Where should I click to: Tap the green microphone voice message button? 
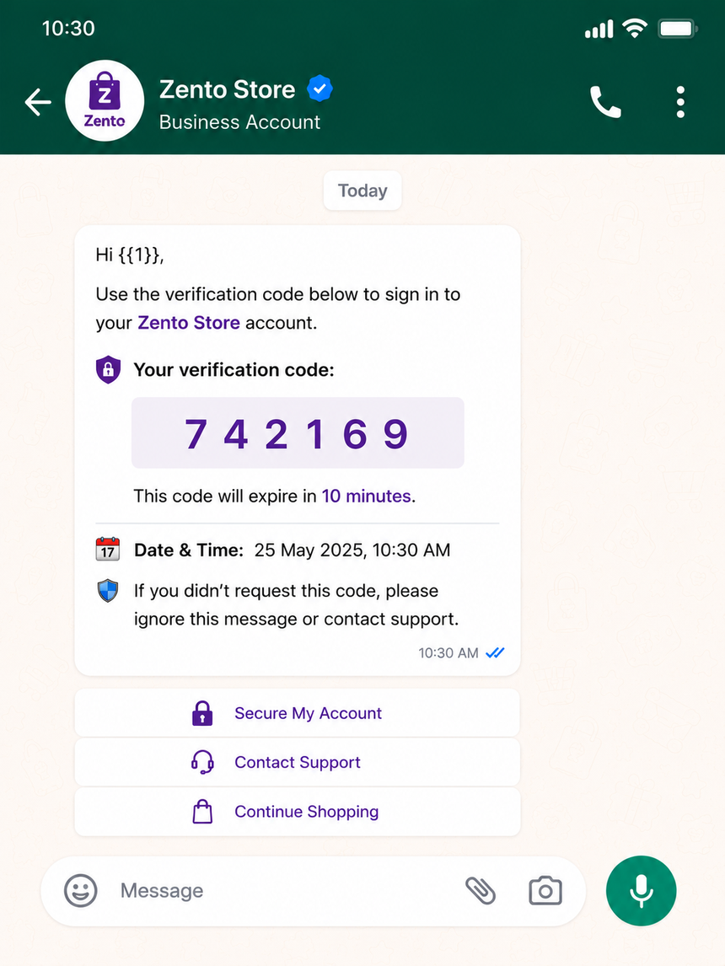(x=642, y=891)
